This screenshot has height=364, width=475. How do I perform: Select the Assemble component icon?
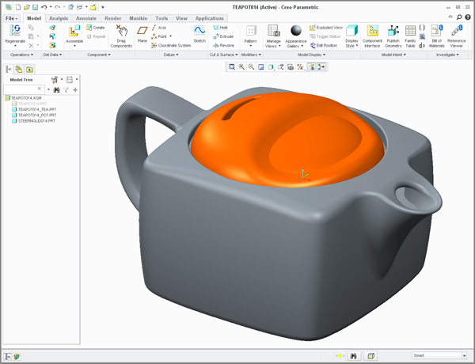pos(74,33)
